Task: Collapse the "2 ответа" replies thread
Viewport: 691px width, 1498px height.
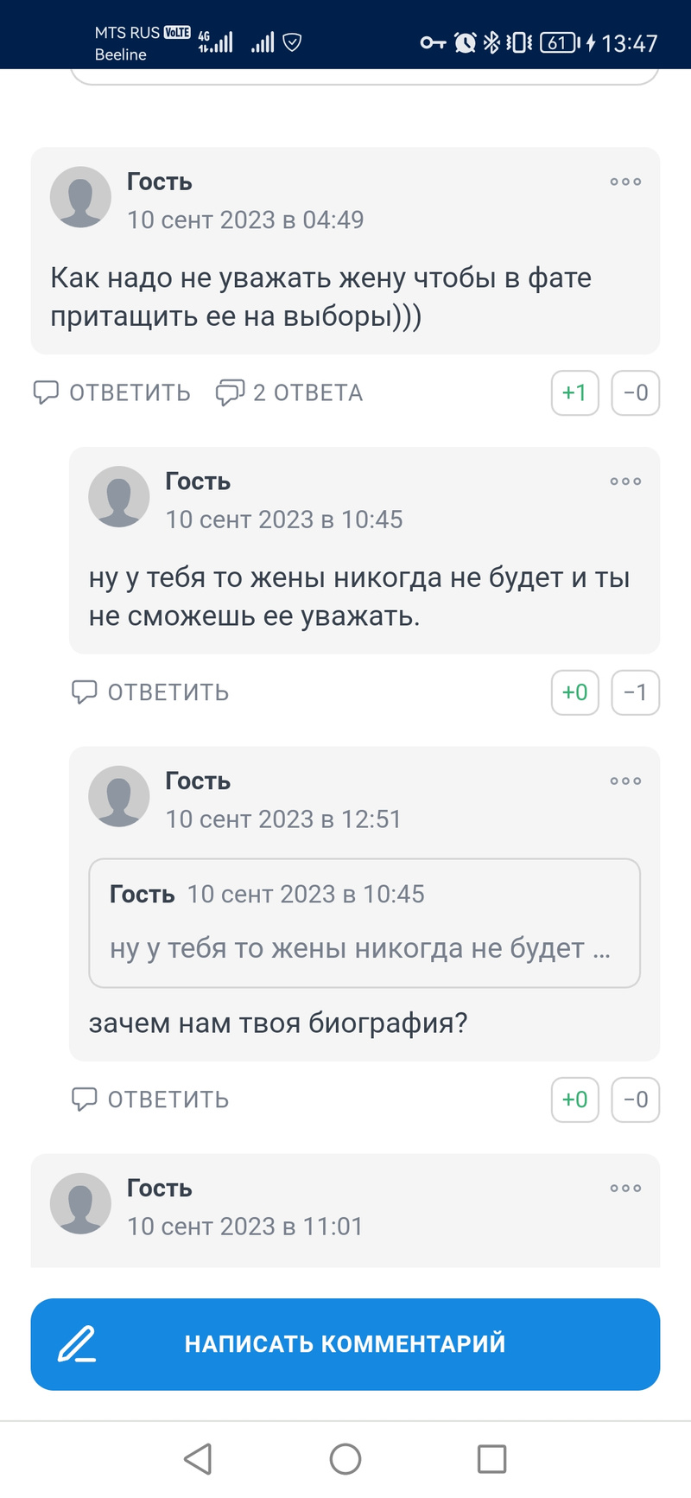Action: [289, 393]
